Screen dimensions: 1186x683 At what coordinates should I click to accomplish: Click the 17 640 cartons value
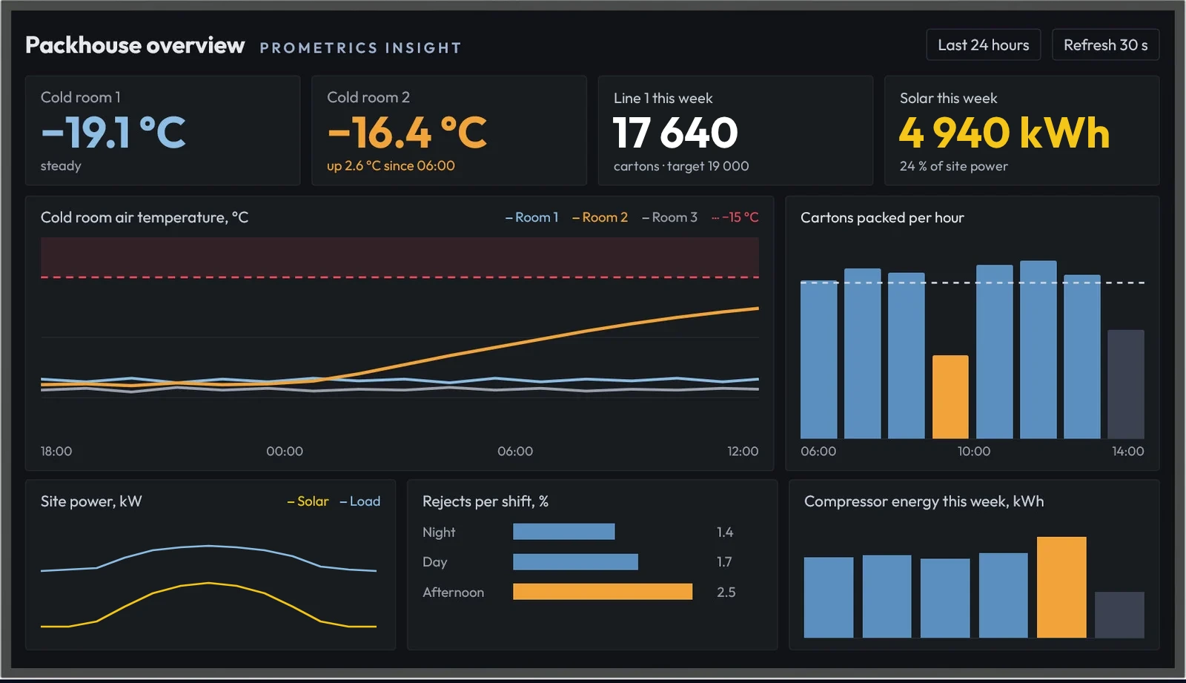point(675,133)
